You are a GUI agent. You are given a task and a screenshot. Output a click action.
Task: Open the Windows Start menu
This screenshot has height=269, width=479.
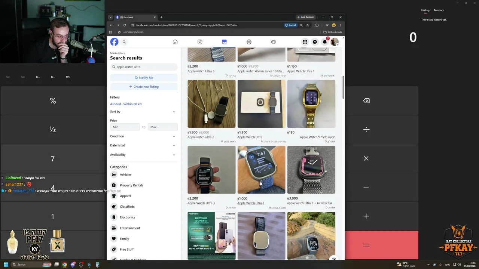click(6, 265)
